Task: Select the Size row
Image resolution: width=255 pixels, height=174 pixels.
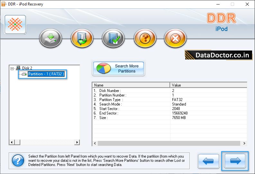Action: [169, 118]
